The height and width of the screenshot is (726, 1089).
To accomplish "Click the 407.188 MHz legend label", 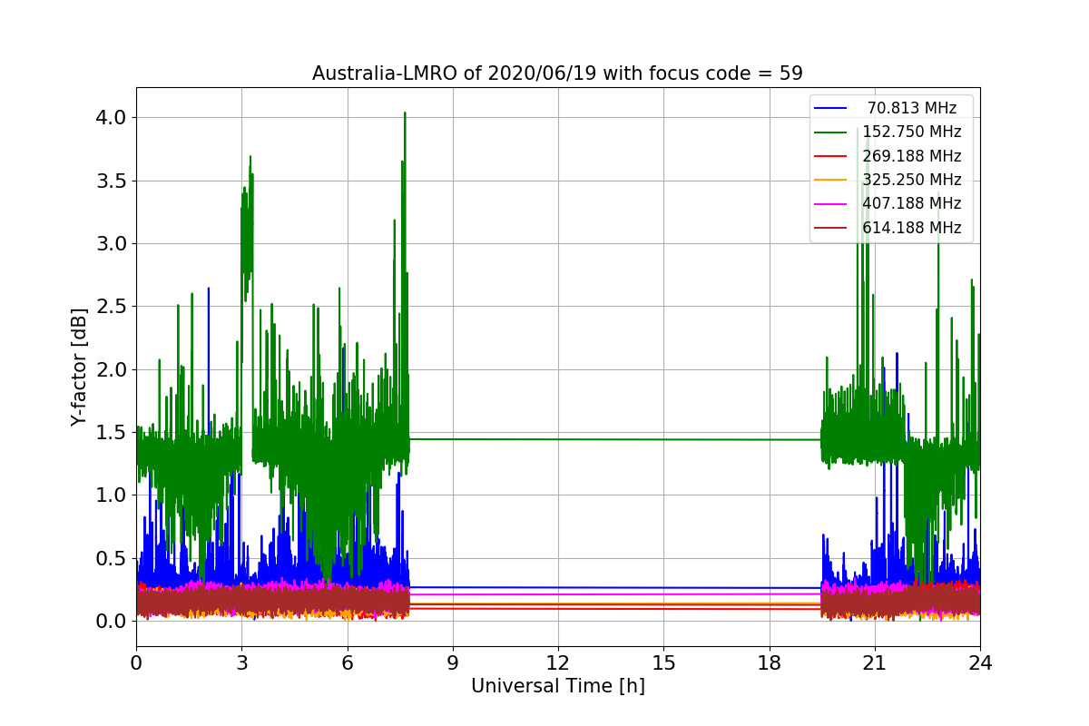I will [912, 204].
